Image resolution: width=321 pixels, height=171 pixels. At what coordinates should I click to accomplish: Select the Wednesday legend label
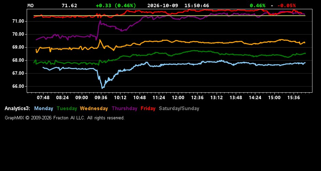click(94, 108)
